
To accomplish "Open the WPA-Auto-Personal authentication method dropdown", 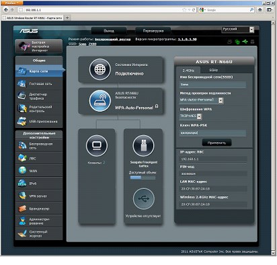I will coord(202,100).
